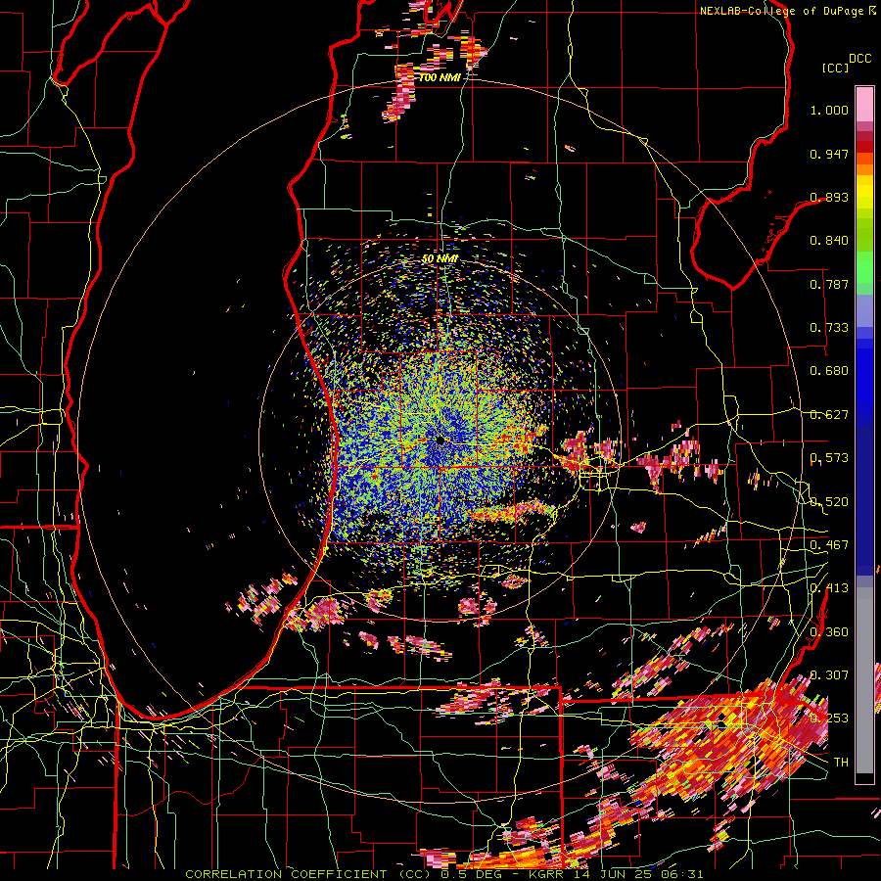The width and height of the screenshot is (881, 881).
Task: Click the 50 NMI range ring label
Action: 440,258
